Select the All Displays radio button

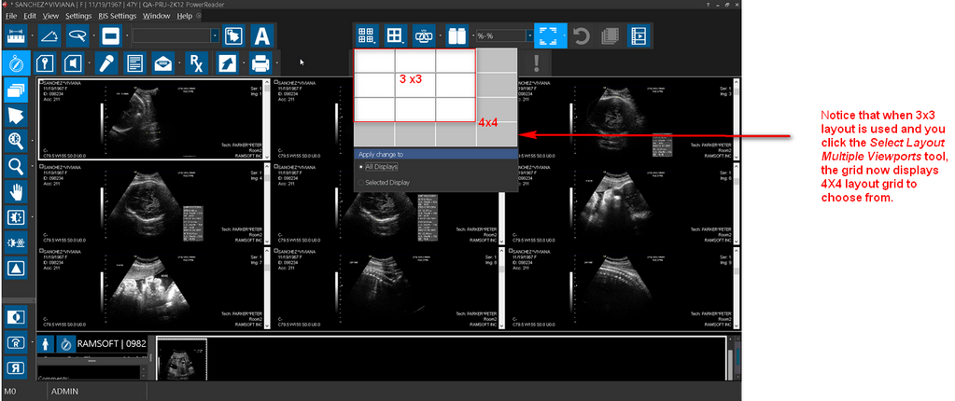(362, 166)
